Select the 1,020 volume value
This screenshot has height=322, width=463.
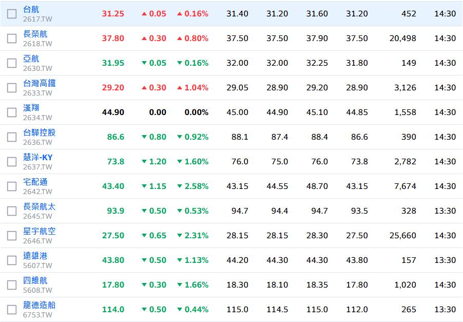coord(405,285)
